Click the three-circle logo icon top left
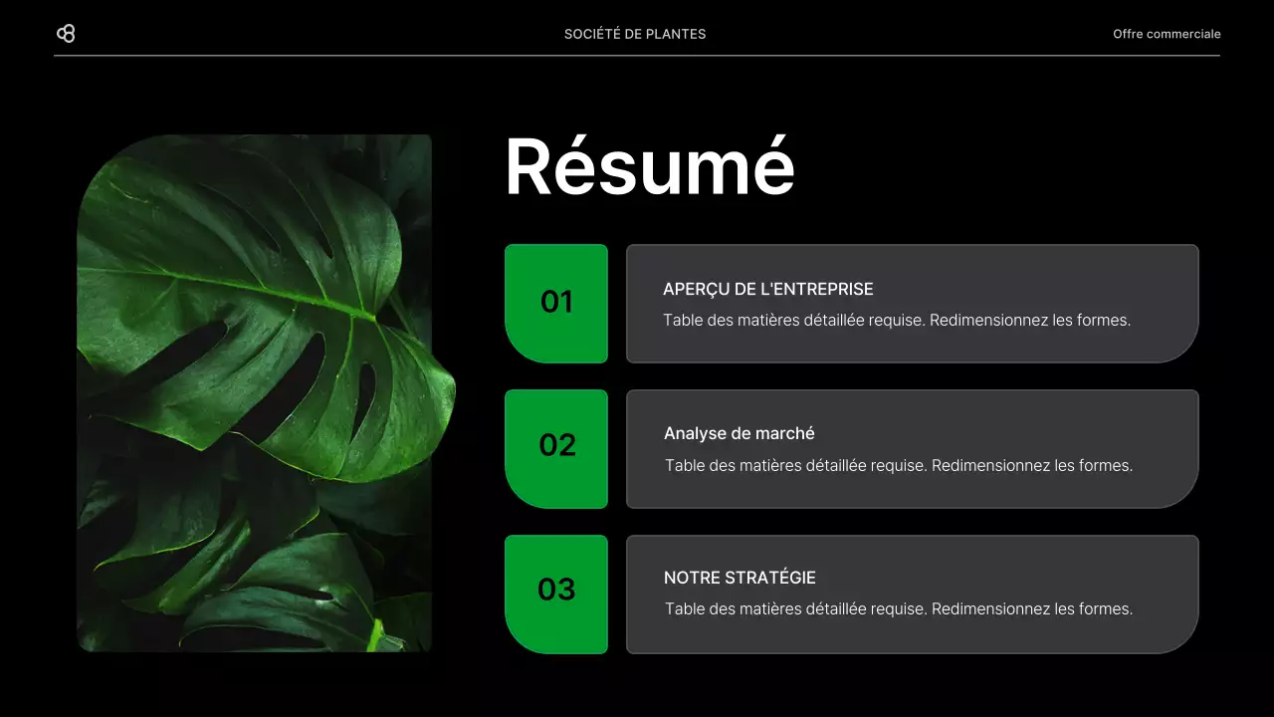 point(67,33)
